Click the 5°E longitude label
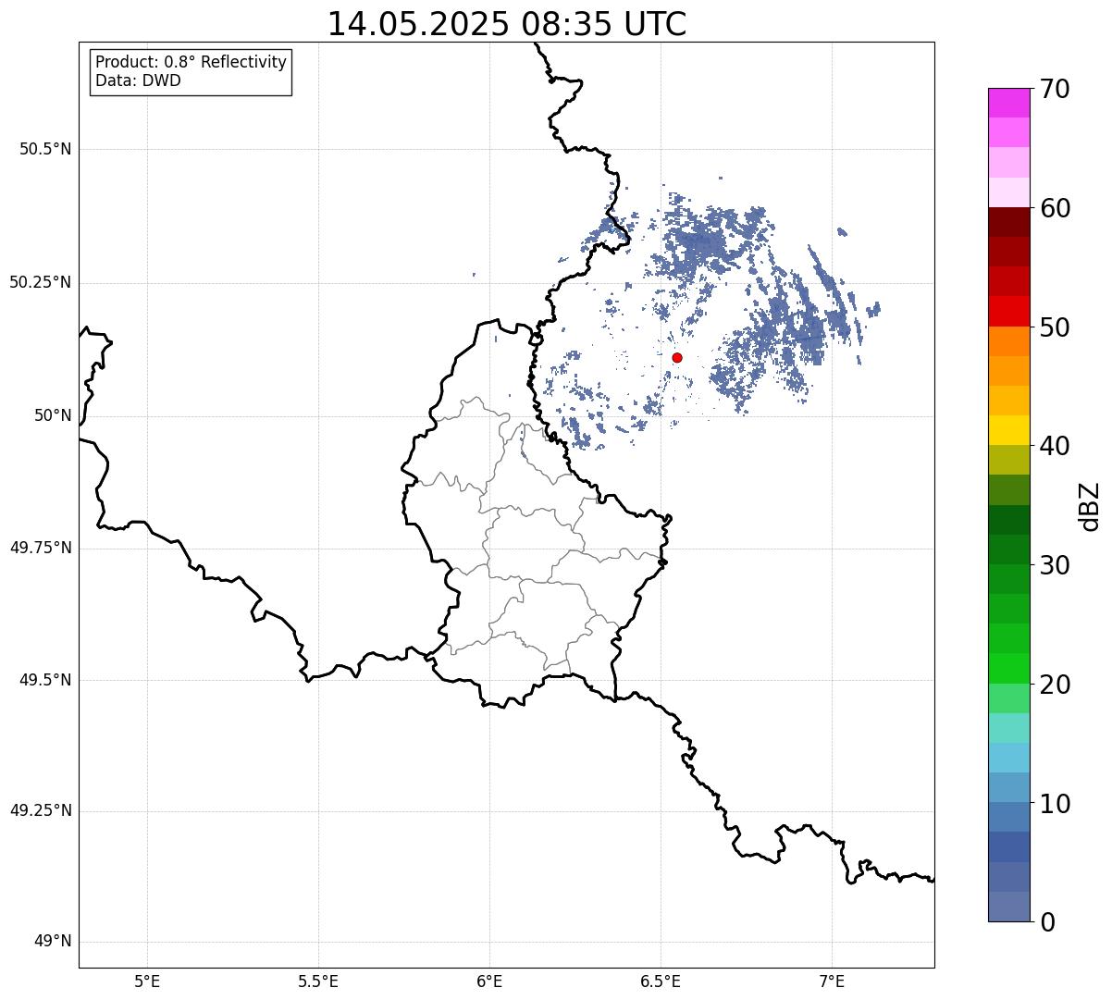Viewport: 1112px width, 1000px height. click(x=147, y=981)
